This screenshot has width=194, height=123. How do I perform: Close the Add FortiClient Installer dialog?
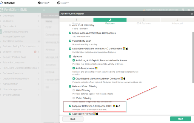pyautogui.click(x=192, y=14)
